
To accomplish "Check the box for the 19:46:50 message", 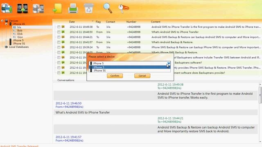I will (x=59, y=32).
